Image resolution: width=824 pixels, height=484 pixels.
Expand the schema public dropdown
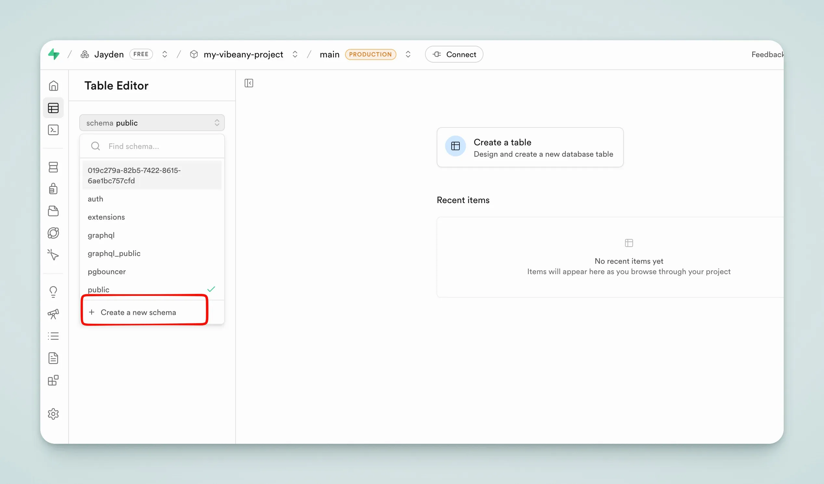tap(152, 123)
